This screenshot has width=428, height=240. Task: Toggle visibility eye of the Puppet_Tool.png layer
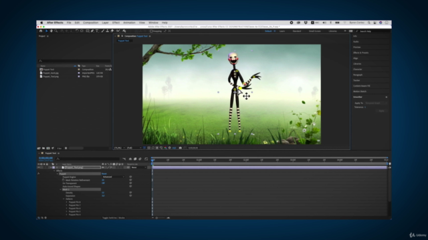coord(39,167)
